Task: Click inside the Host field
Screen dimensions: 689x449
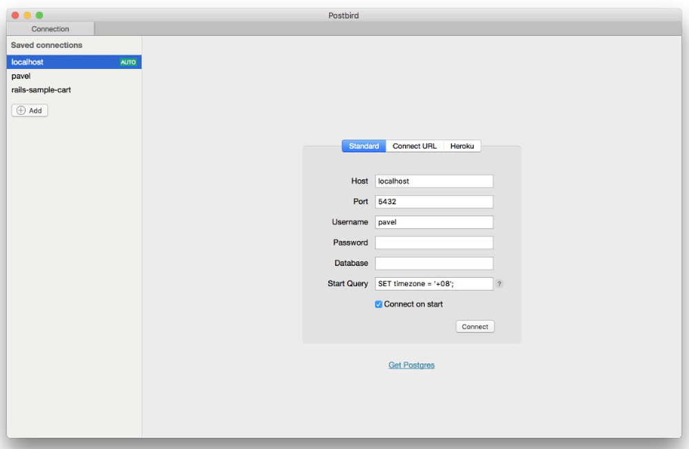Action: coord(433,181)
